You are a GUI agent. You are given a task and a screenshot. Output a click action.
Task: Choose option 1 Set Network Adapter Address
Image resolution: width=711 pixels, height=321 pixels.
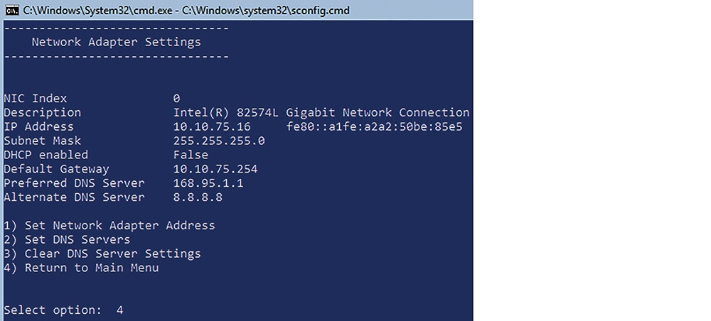tap(109, 225)
